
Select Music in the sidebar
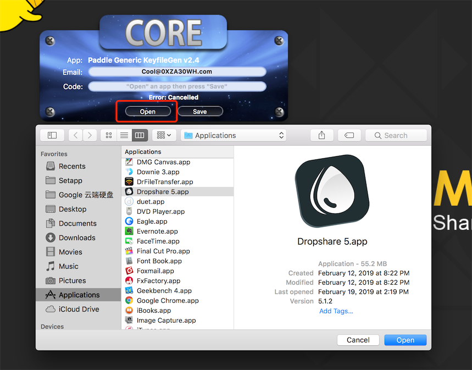click(78, 266)
